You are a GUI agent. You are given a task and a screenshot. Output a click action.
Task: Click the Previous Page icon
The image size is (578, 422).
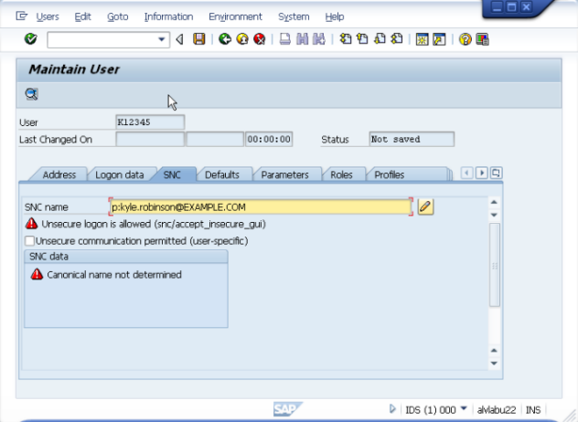(363, 39)
